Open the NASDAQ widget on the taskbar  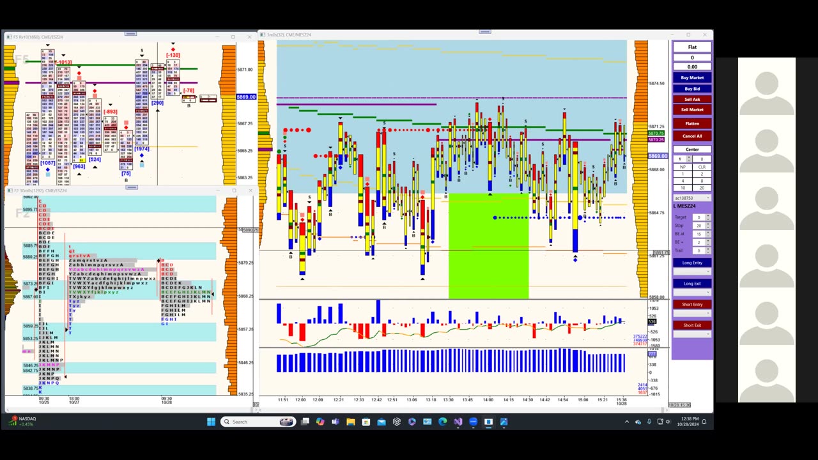(x=22, y=422)
